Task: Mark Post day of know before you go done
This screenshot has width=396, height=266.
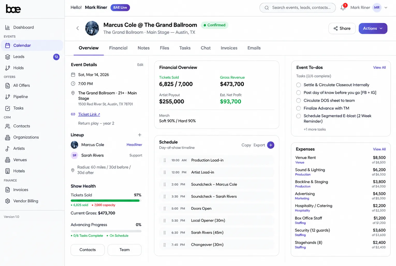Action: (x=298, y=93)
